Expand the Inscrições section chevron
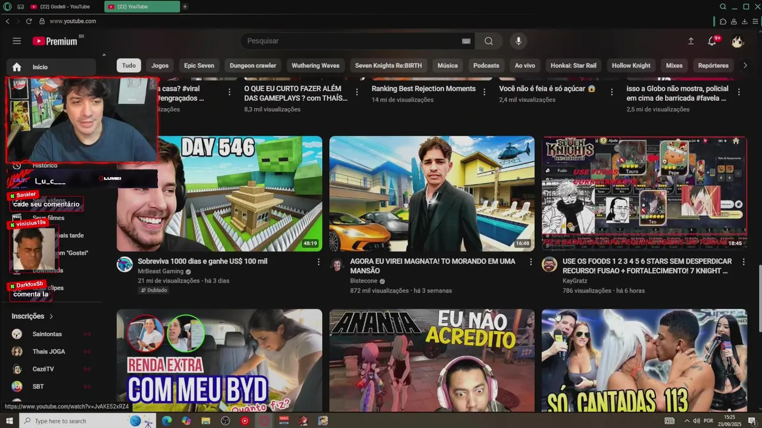The width and height of the screenshot is (762, 428). point(51,316)
